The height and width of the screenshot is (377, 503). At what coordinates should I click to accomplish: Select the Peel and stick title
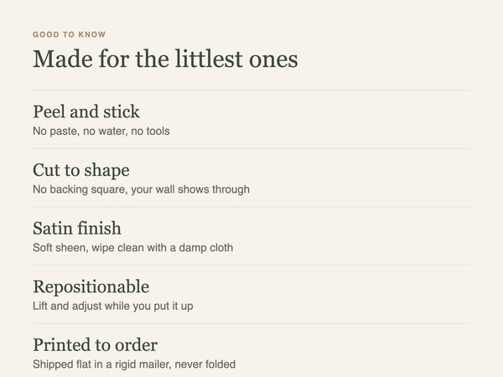pyautogui.click(x=86, y=111)
